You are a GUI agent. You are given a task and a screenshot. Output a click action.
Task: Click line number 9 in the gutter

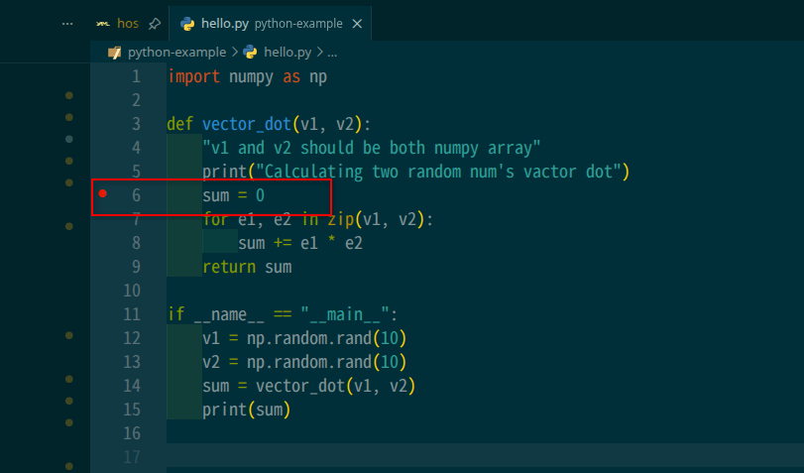[x=137, y=267]
